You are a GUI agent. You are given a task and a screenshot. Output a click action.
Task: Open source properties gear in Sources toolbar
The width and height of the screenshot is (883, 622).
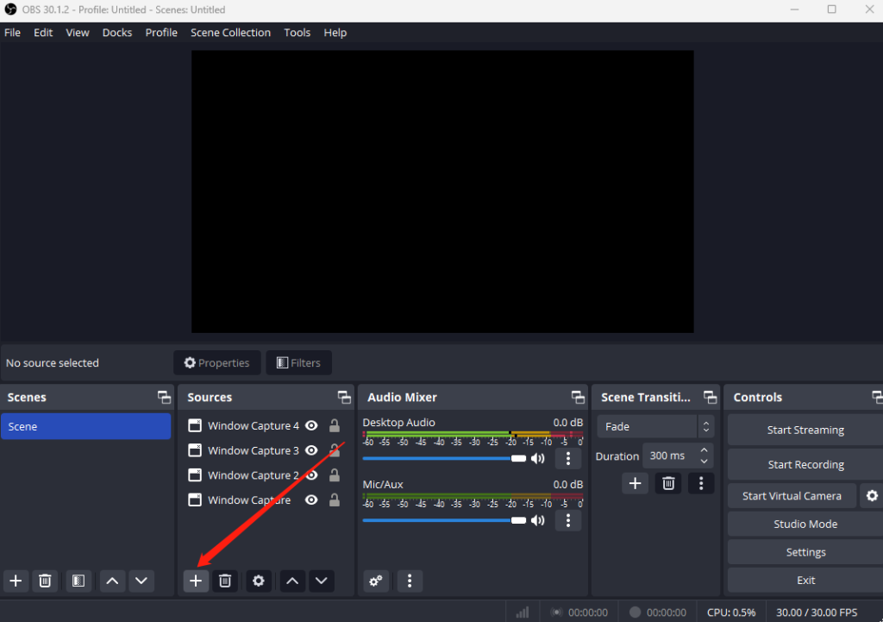click(259, 581)
